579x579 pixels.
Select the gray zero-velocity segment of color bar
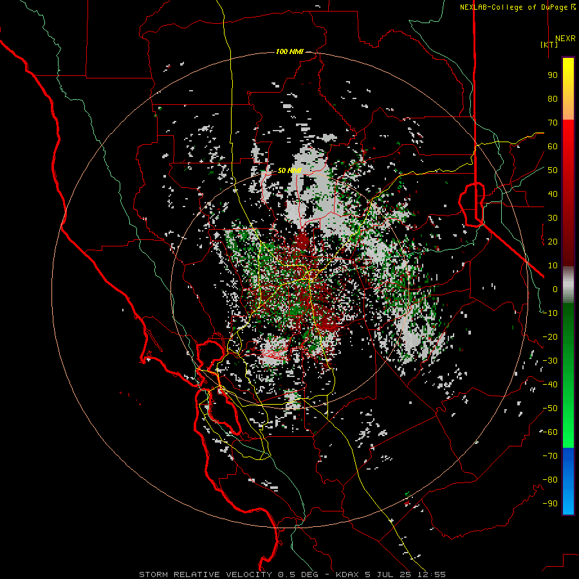click(x=568, y=284)
